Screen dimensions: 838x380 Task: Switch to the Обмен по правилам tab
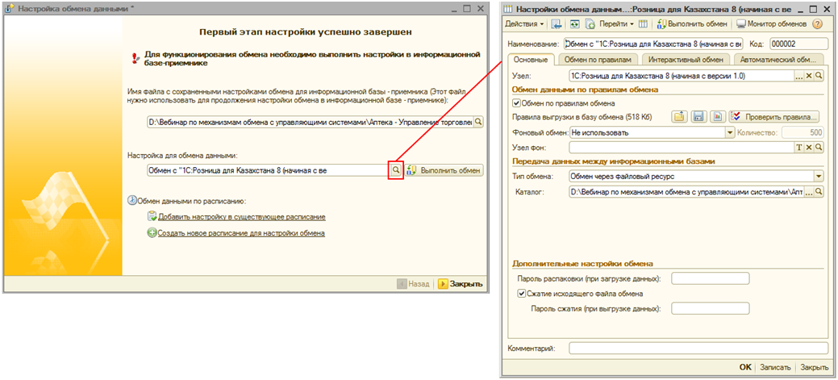(x=597, y=59)
